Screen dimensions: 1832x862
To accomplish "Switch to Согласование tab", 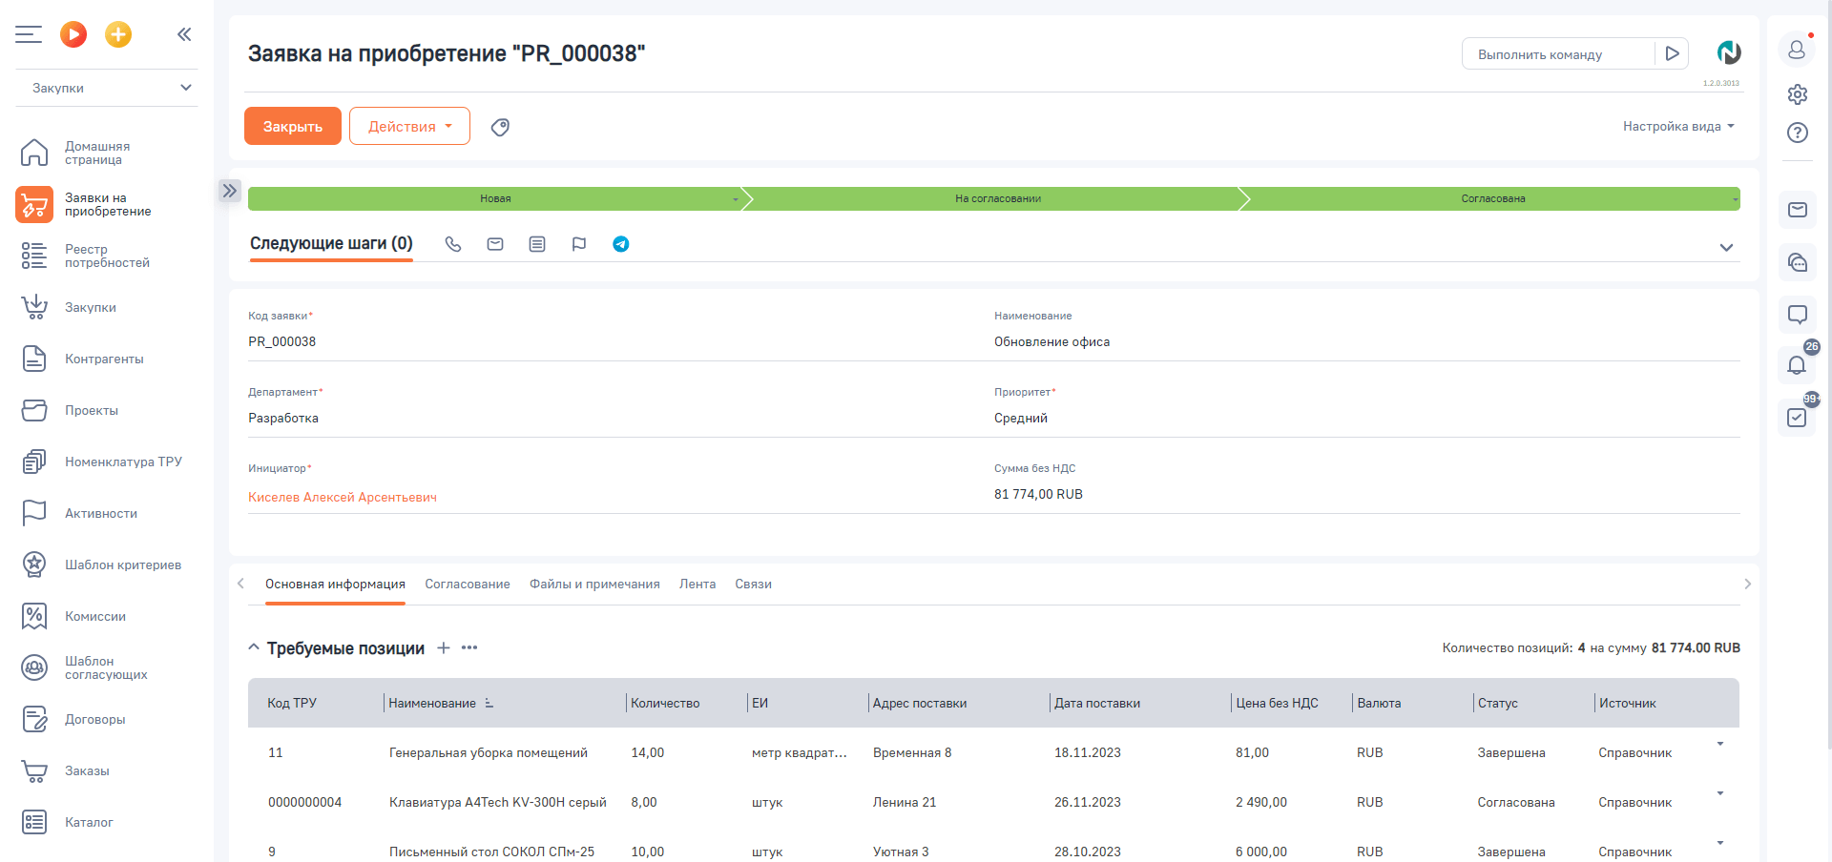I will [468, 585].
